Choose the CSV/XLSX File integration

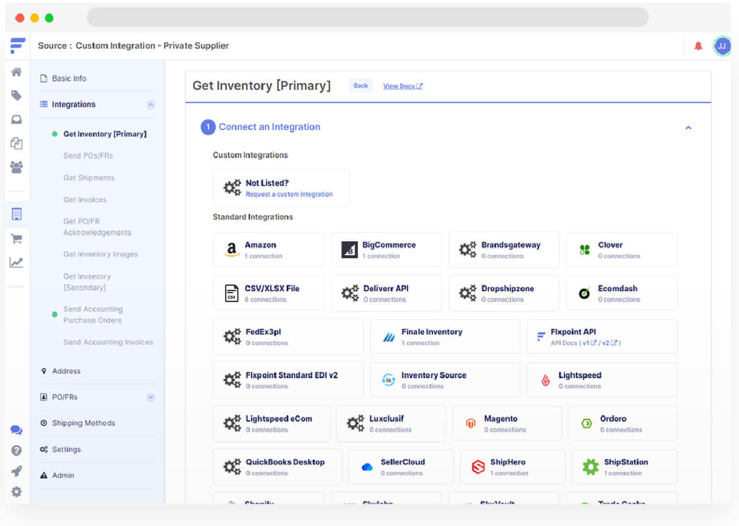[x=268, y=293]
